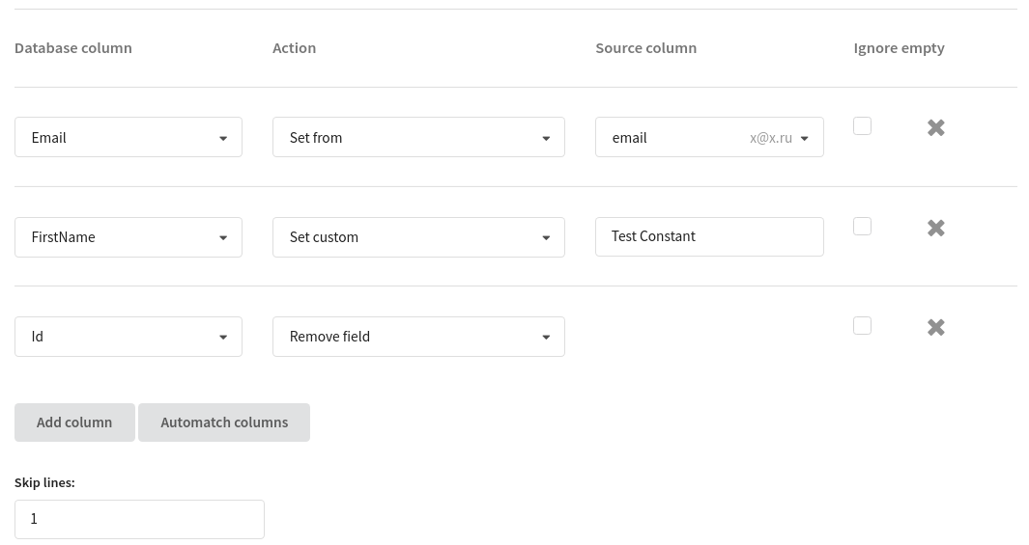Screen dimensions: 1029x545
Task: Open the Id database column dropdown
Action: pos(129,337)
